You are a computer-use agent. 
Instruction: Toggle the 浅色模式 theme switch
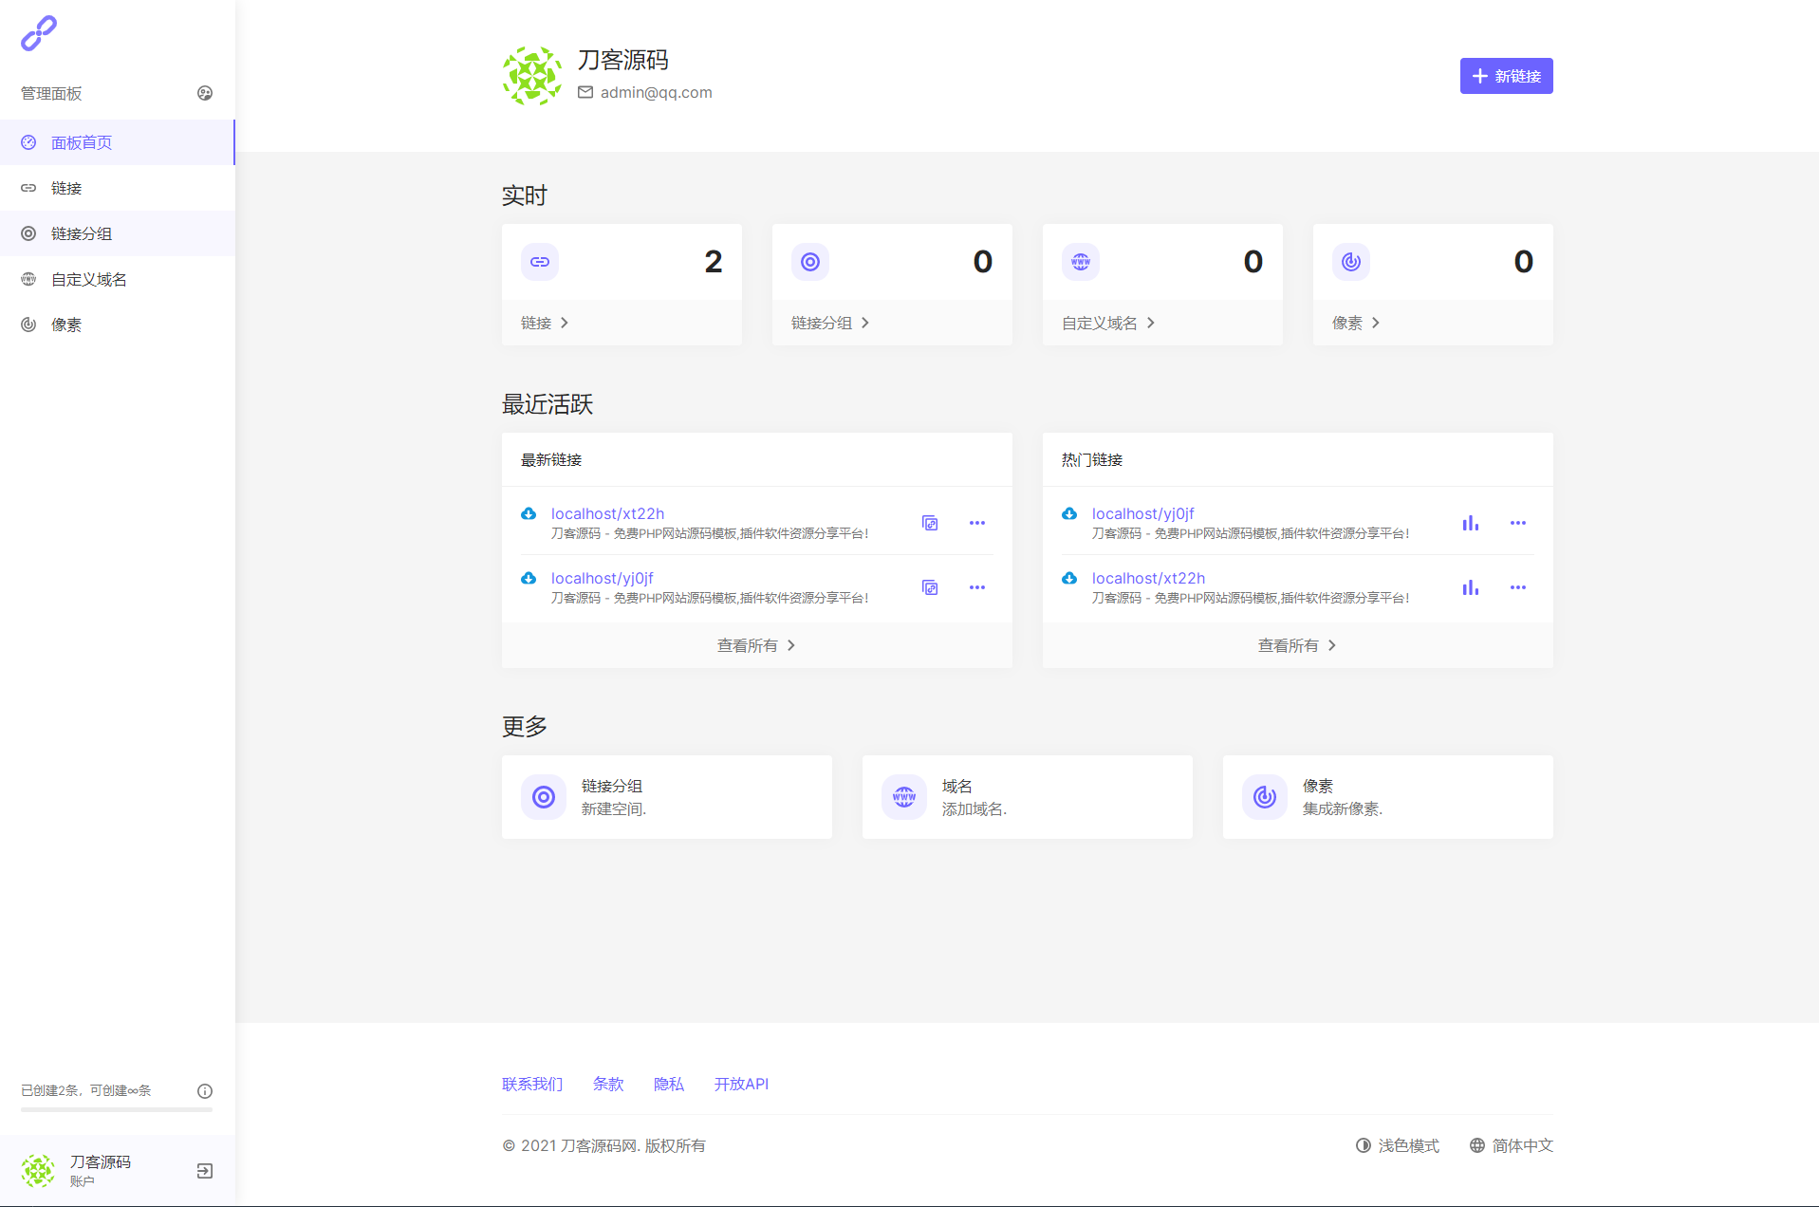click(1398, 1145)
